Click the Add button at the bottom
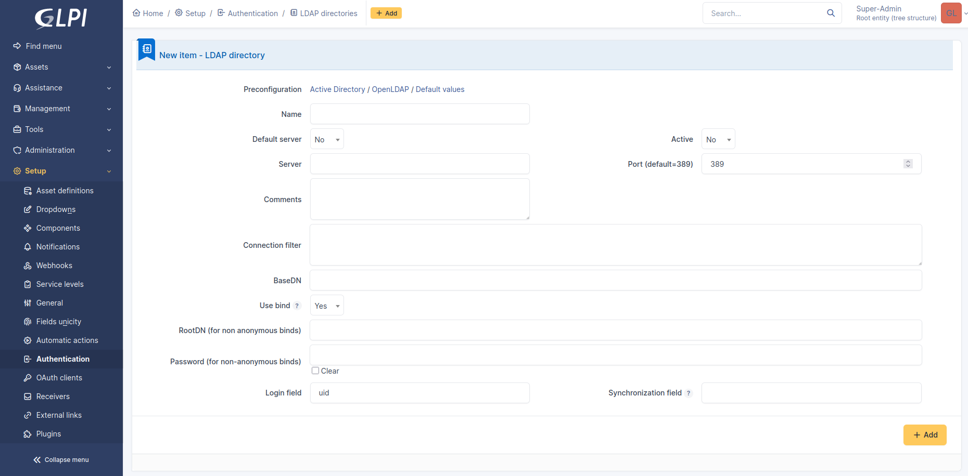 (x=925, y=435)
